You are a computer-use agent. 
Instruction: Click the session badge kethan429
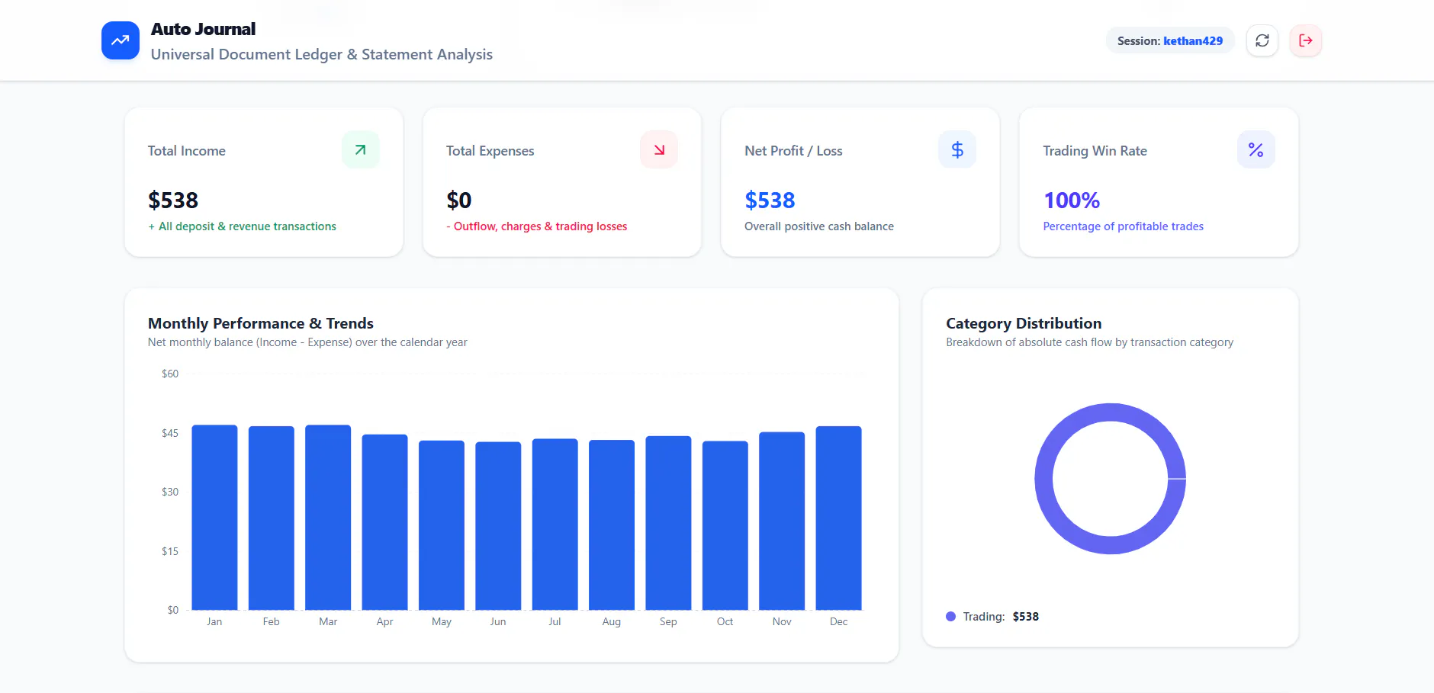1170,40
